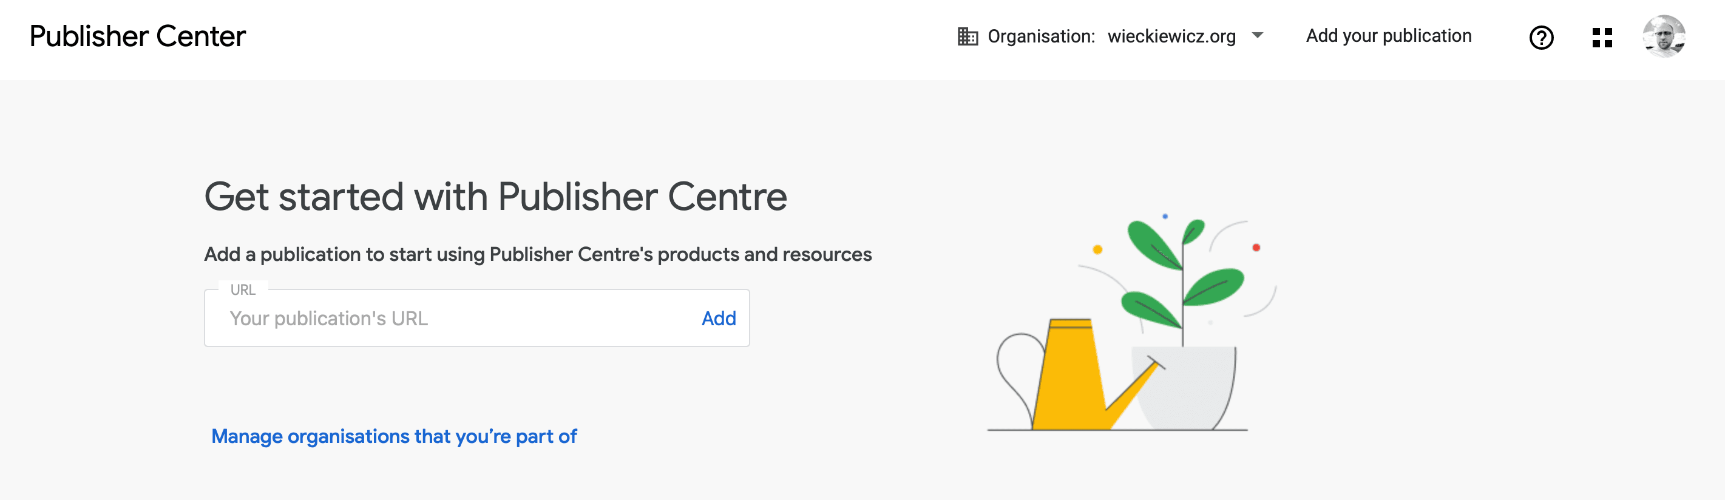Click the Publisher Center title
The image size is (1725, 500).
click(x=137, y=36)
